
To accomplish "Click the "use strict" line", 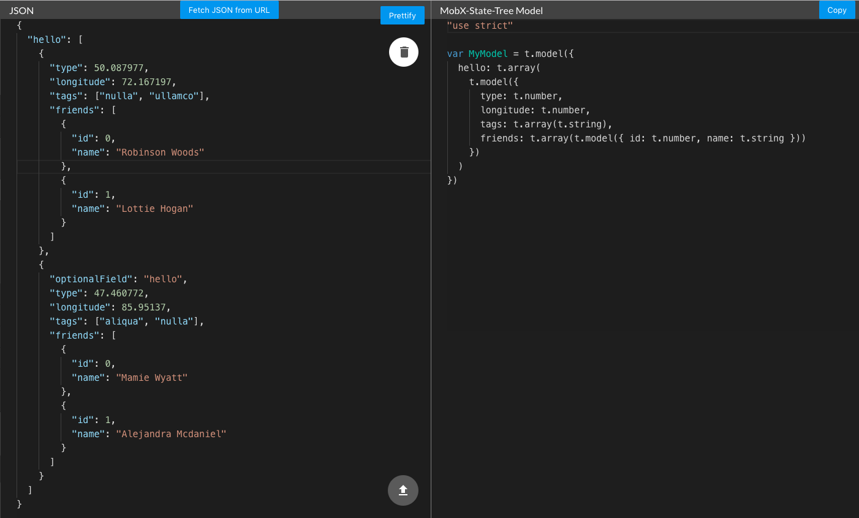I will (x=480, y=26).
